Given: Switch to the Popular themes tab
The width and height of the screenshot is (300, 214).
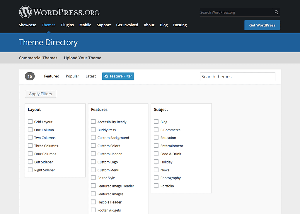Looking at the screenshot, I should click(72, 76).
